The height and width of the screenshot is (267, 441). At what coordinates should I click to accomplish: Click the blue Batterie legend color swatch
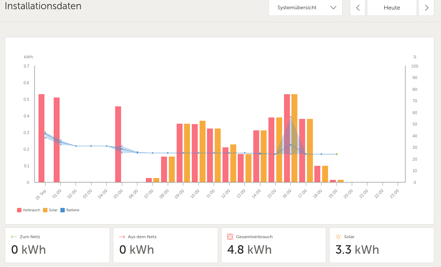tap(63, 210)
